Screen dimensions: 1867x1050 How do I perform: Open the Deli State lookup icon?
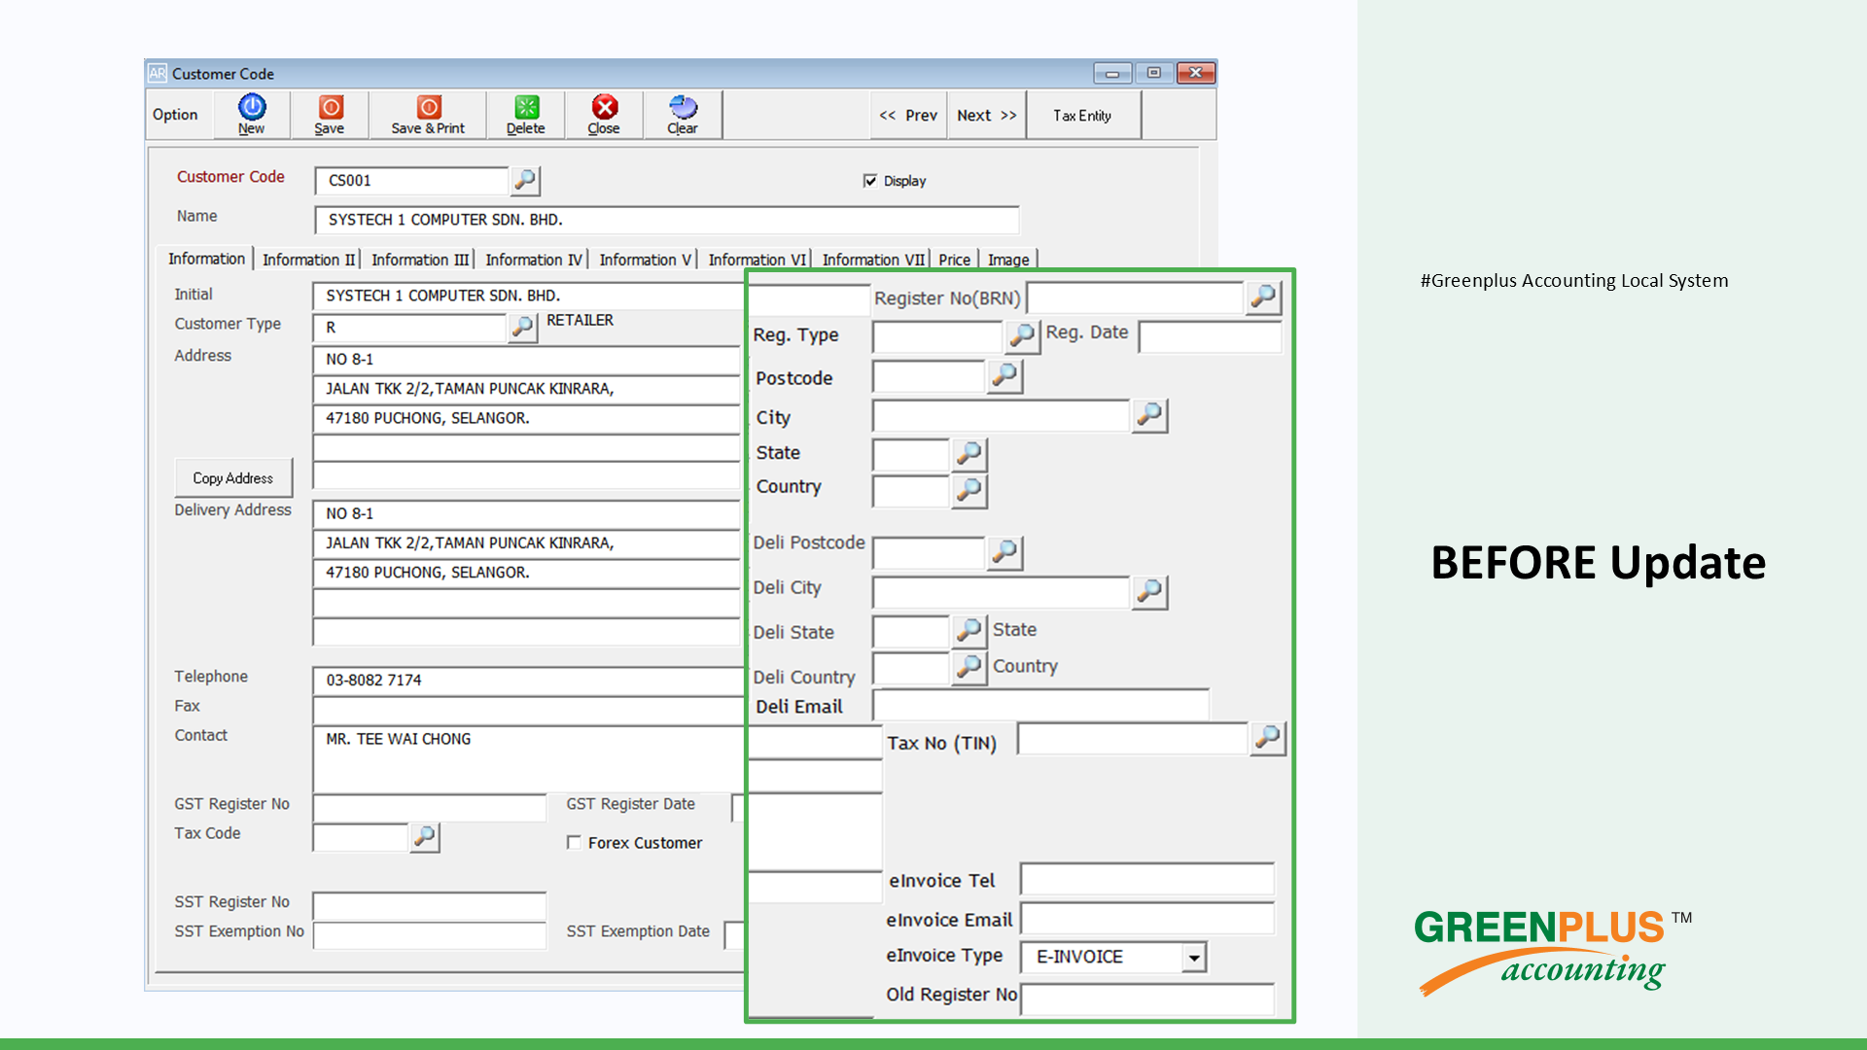pyautogui.click(x=969, y=631)
